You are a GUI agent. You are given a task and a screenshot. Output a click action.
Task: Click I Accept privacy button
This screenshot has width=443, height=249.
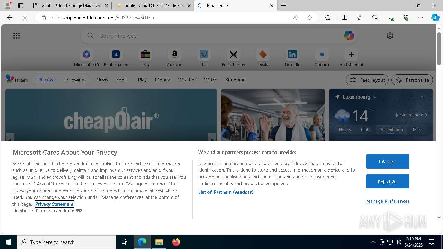pos(388,162)
